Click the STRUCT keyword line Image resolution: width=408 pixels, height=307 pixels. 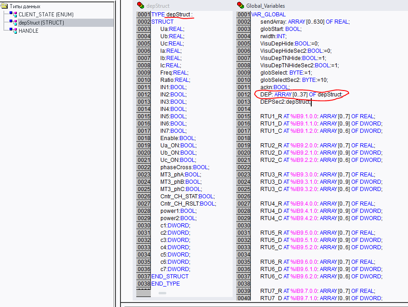tap(162, 22)
